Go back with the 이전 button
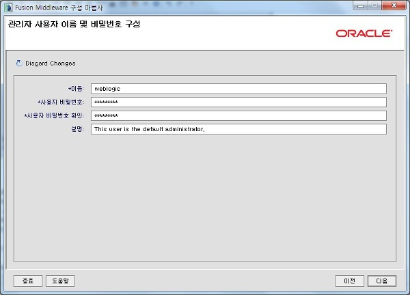Screen dimensions: 410x295 click(349, 281)
